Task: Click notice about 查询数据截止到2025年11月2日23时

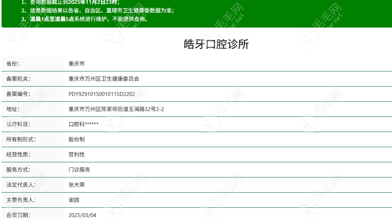Action: [x=70, y=2]
